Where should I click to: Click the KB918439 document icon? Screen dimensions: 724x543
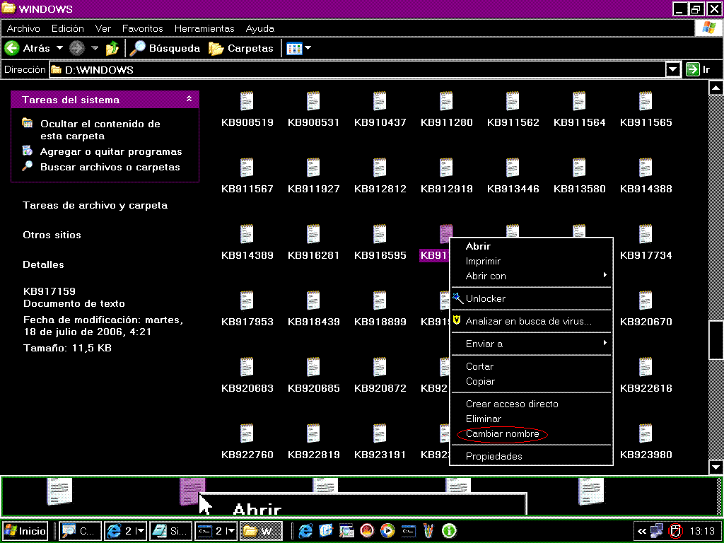313,300
